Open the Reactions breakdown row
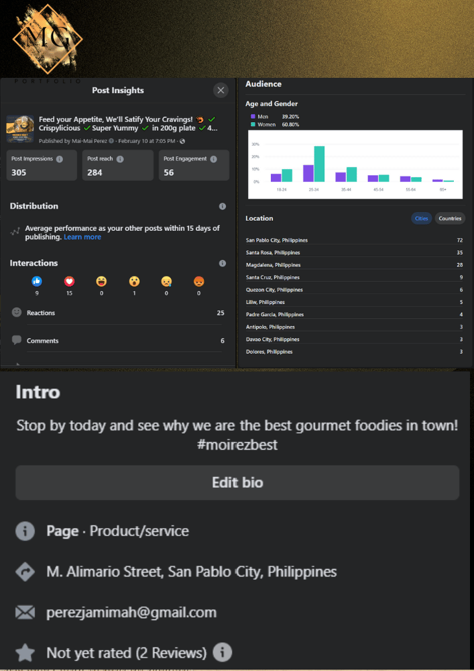 pyautogui.click(x=117, y=313)
